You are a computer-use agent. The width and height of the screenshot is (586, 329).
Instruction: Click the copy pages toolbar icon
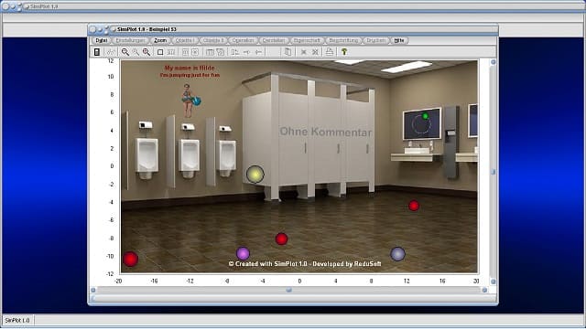(288, 52)
